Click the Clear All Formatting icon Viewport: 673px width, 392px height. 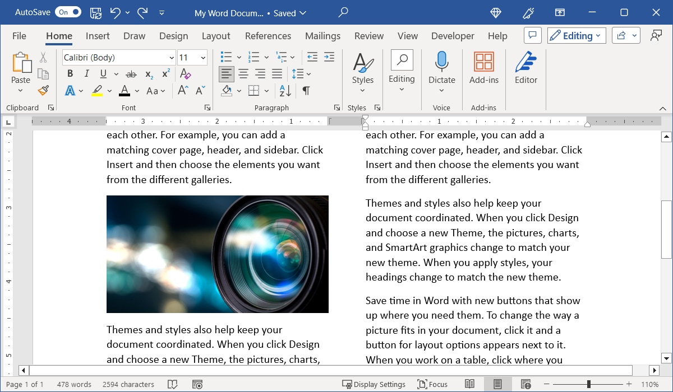(x=185, y=73)
